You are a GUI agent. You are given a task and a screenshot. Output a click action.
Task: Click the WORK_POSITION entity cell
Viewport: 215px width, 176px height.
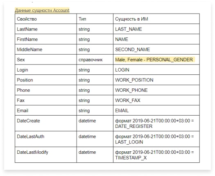[x=156, y=80]
